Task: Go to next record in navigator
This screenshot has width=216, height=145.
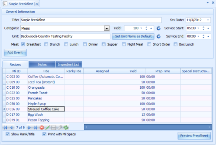Action: (x=29, y=127)
